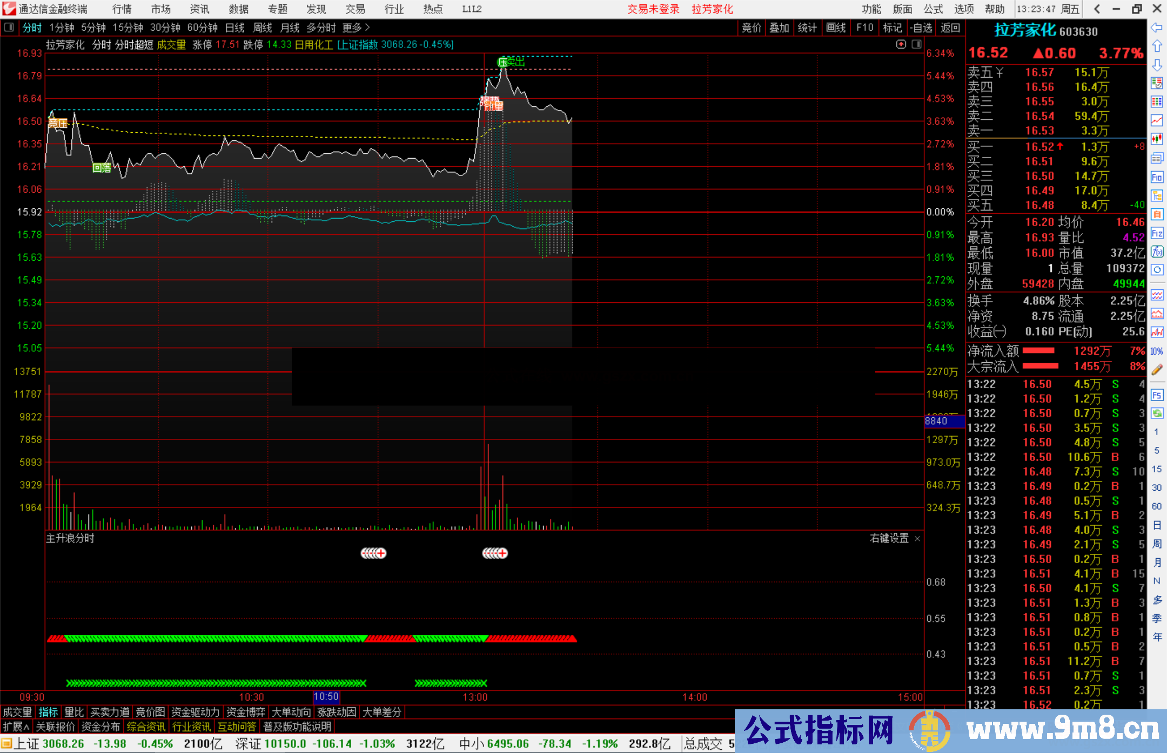
Task: Toggle the red circle plus chart button
Action: tap(901, 44)
